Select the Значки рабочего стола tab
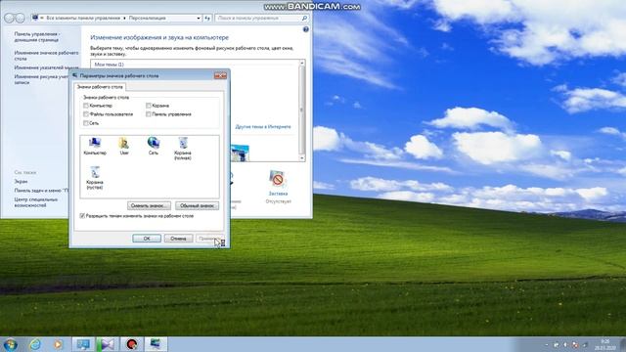The image size is (626, 352). point(100,87)
